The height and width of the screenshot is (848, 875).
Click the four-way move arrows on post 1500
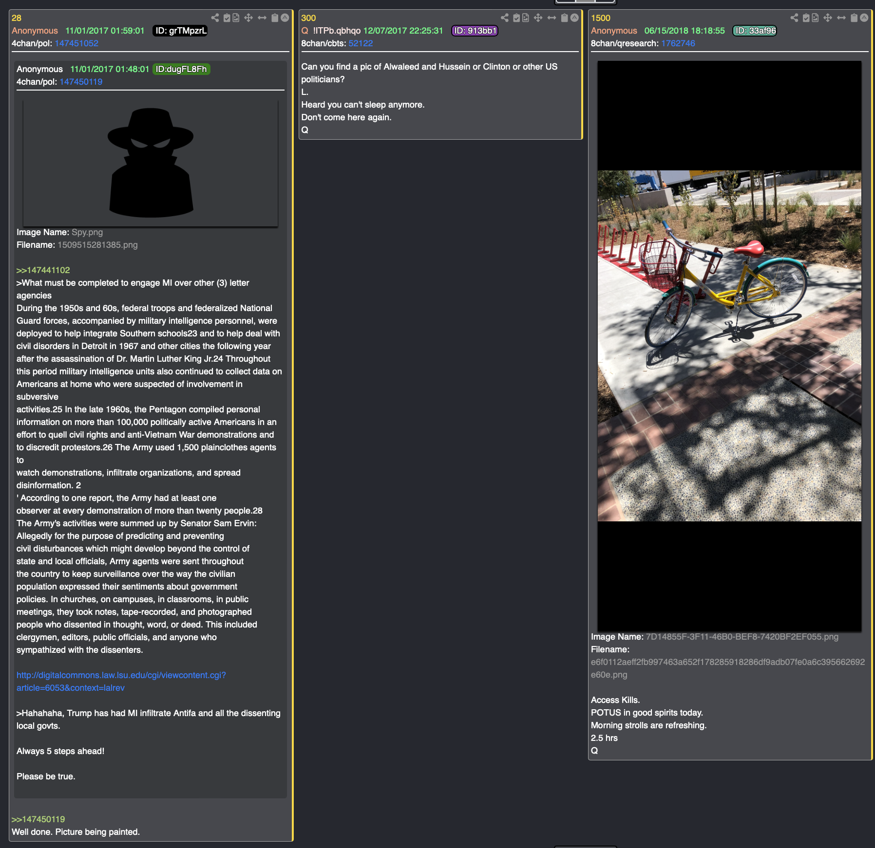click(828, 18)
